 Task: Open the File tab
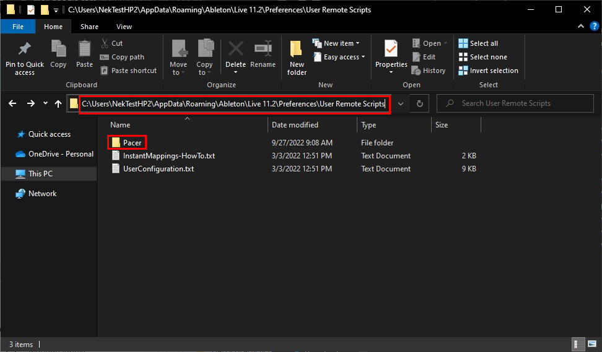[18, 27]
